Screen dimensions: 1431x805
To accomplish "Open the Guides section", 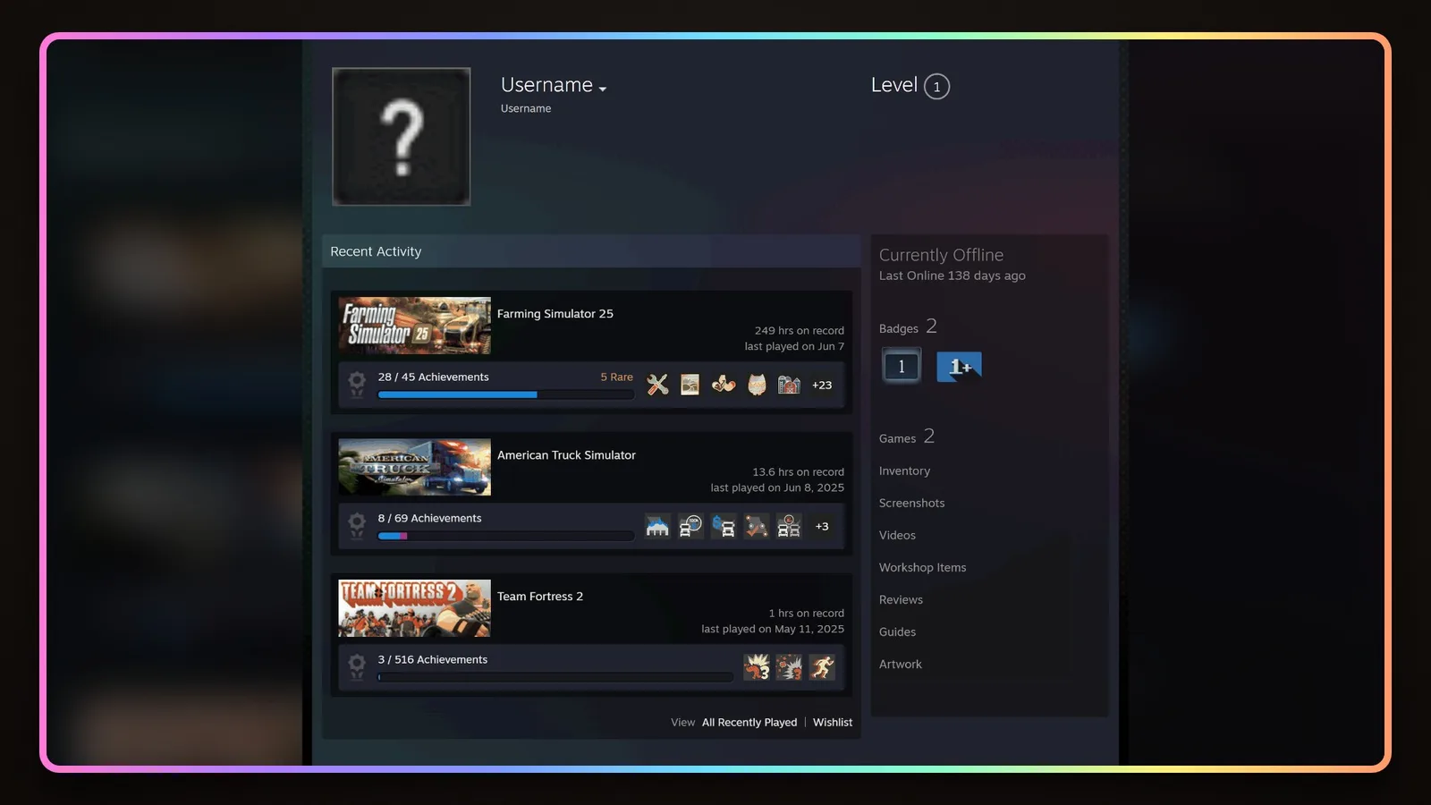I will click(x=897, y=631).
